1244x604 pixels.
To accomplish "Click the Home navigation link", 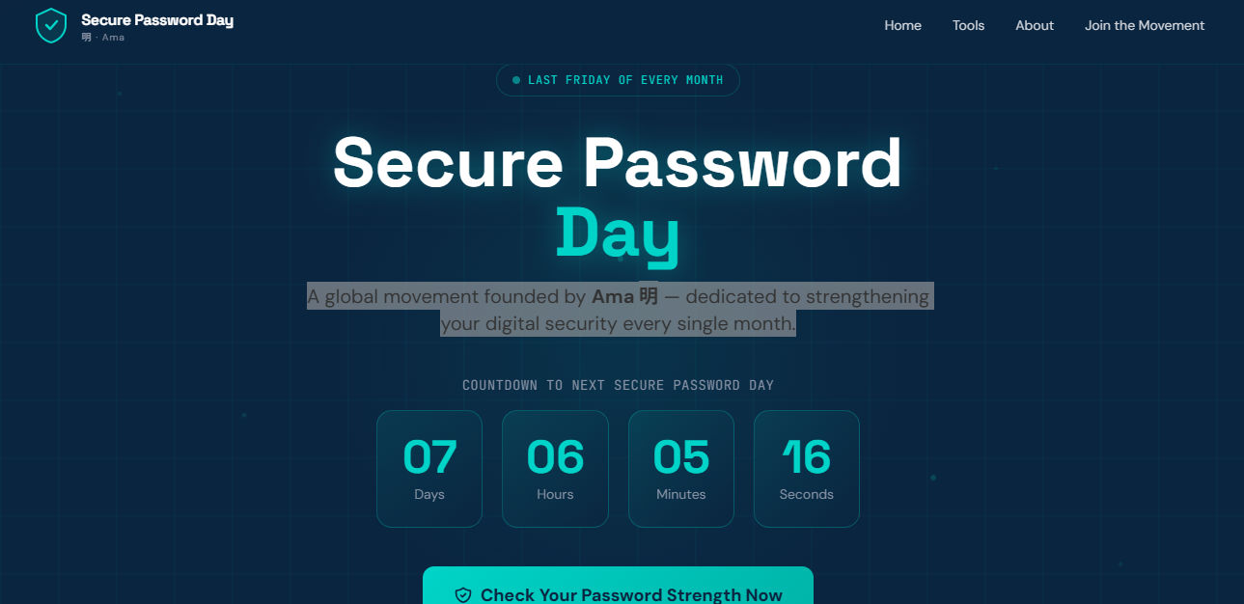I will 902,25.
